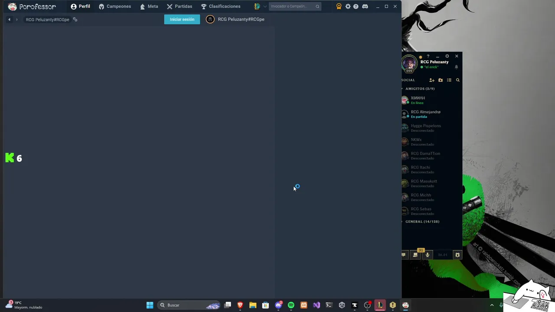The width and height of the screenshot is (555, 312).
Task: Click the Windows Start button
Action: click(150, 305)
